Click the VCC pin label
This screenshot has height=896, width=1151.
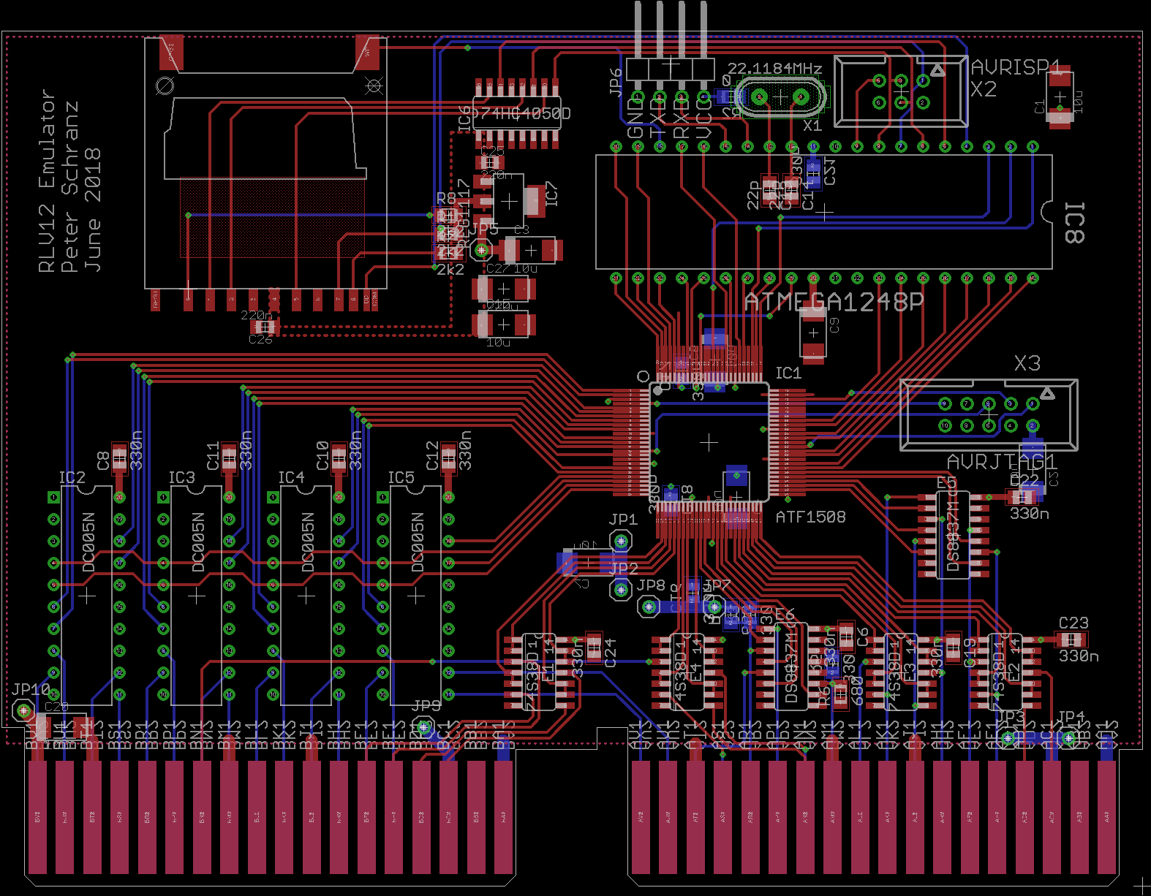coord(703,118)
